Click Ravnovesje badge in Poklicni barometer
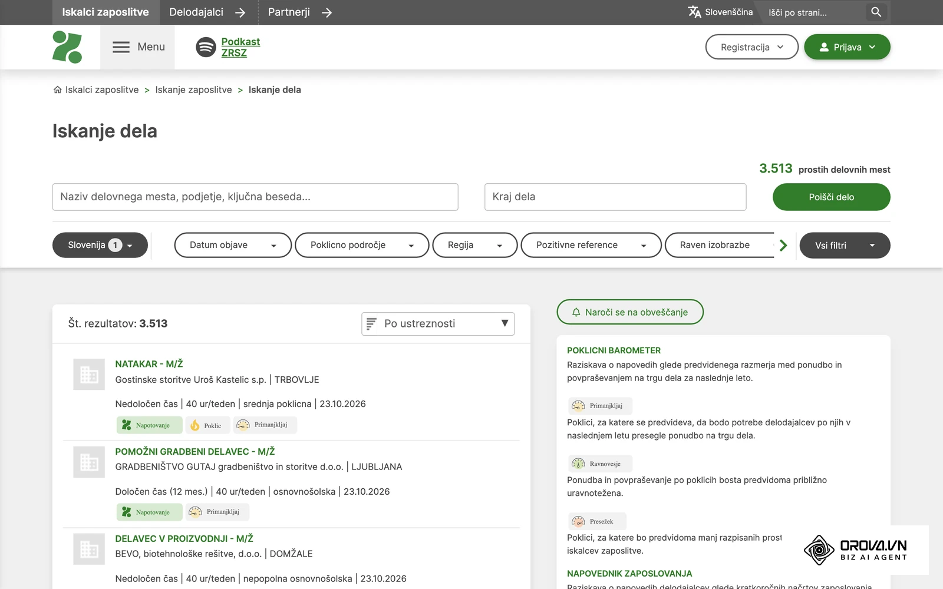 pyautogui.click(x=600, y=464)
